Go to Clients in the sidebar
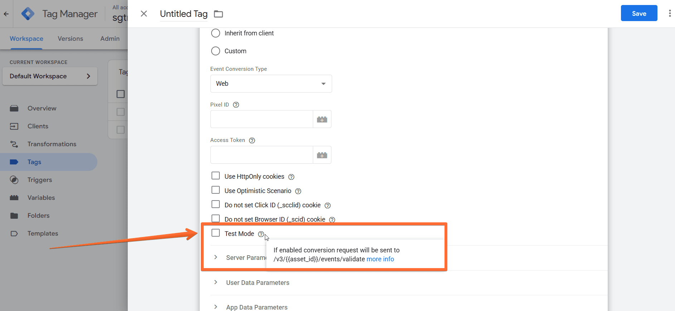The image size is (675, 311). [x=38, y=126]
